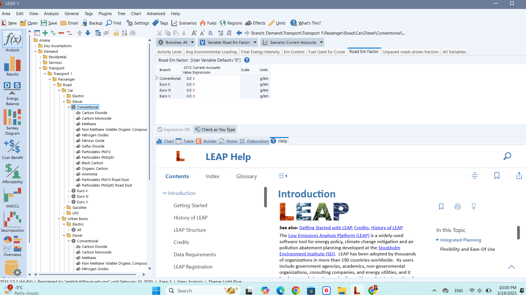Open the Scenarios manager toolbar button
Screen dimensions: 526x295
(184, 23)
